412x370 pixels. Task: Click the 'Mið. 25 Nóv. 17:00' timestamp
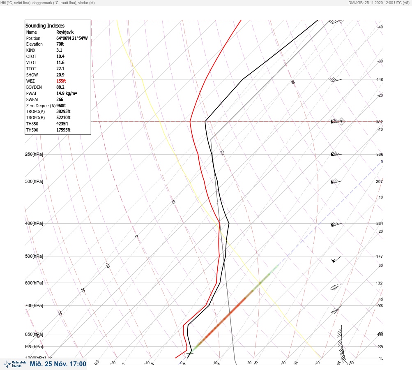click(x=58, y=364)
